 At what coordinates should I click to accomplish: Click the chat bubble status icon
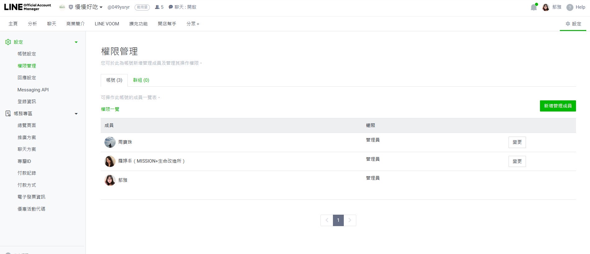pyautogui.click(x=171, y=7)
